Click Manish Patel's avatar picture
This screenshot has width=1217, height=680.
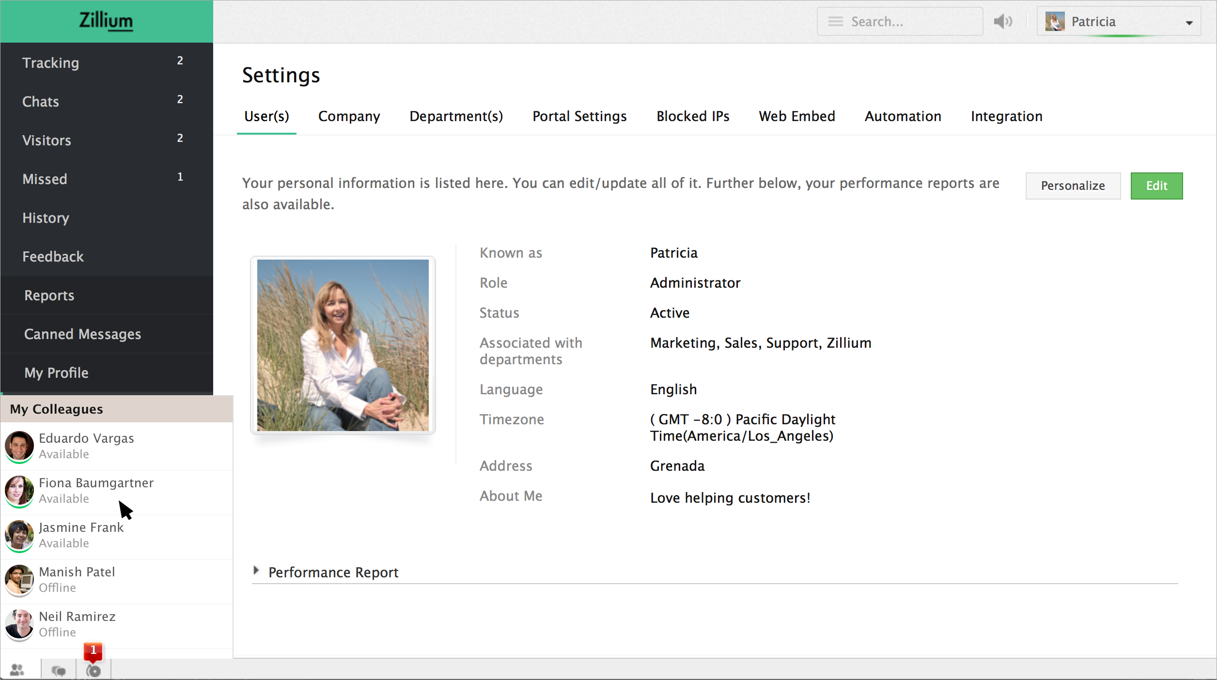click(19, 579)
